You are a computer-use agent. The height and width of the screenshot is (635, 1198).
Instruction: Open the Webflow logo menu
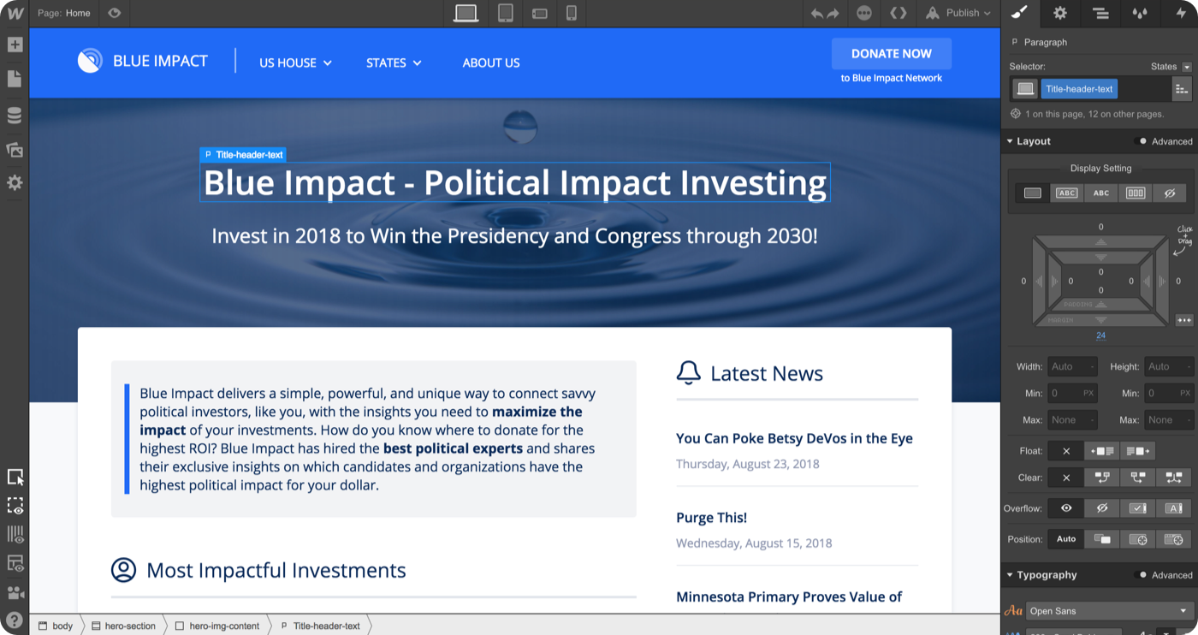[x=15, y=13]
